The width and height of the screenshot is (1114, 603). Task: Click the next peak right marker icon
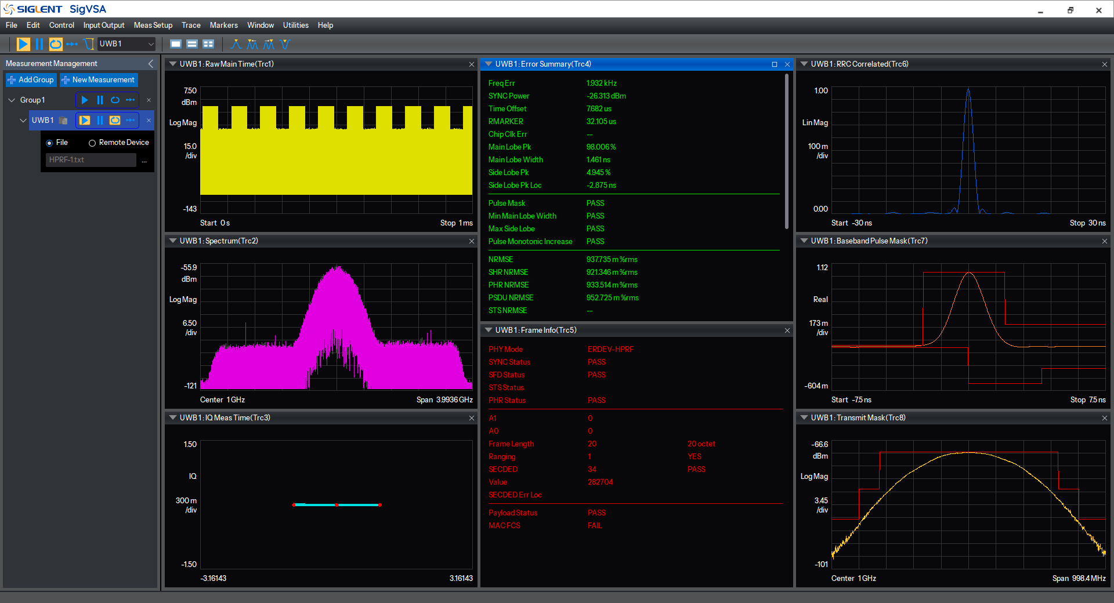click(269, 44)
